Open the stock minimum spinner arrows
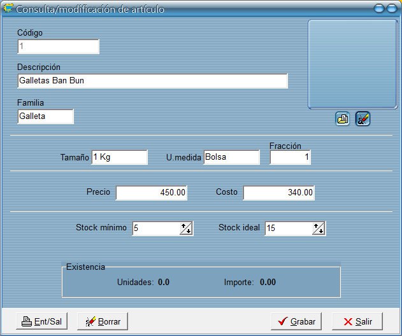 click(x=186, y=228)
